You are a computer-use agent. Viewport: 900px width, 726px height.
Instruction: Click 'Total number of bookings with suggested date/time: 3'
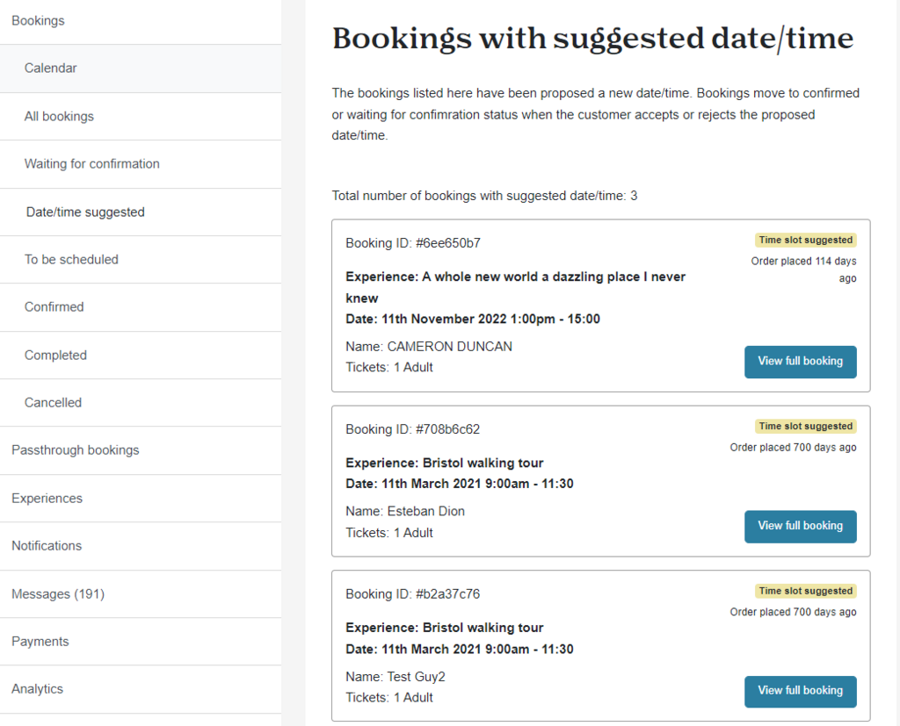click(484, 196)
